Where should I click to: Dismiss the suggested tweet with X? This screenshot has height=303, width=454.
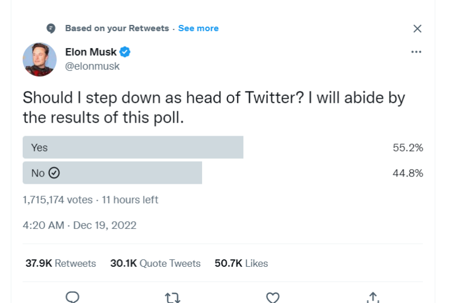417,28
